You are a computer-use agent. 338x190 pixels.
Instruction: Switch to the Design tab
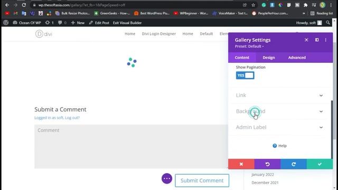(x=269, y=58)
